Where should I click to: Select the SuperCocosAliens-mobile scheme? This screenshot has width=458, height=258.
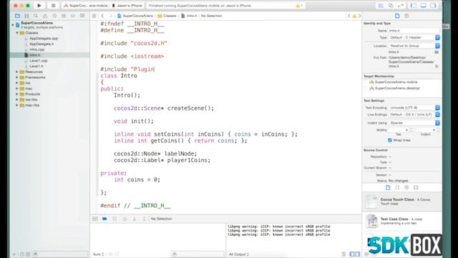(x=86, y=6)
